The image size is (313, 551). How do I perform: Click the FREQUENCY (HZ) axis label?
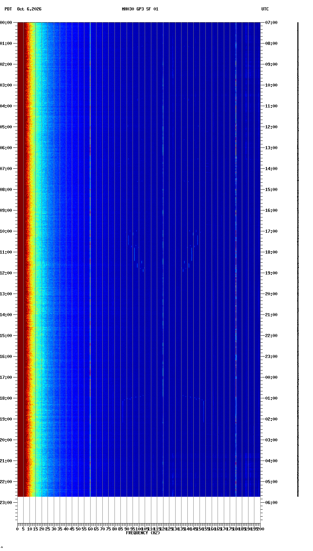coord(143,533)
